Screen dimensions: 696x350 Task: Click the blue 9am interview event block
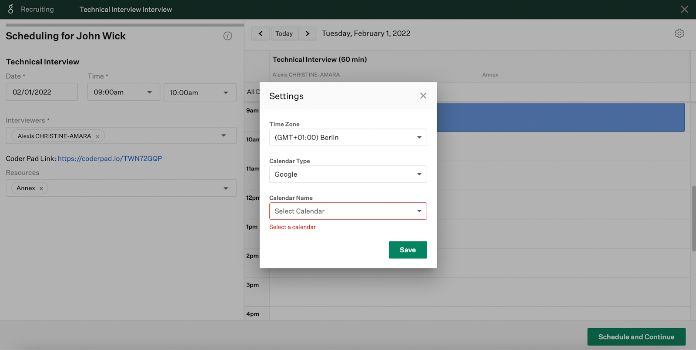[x=560, y=117]
